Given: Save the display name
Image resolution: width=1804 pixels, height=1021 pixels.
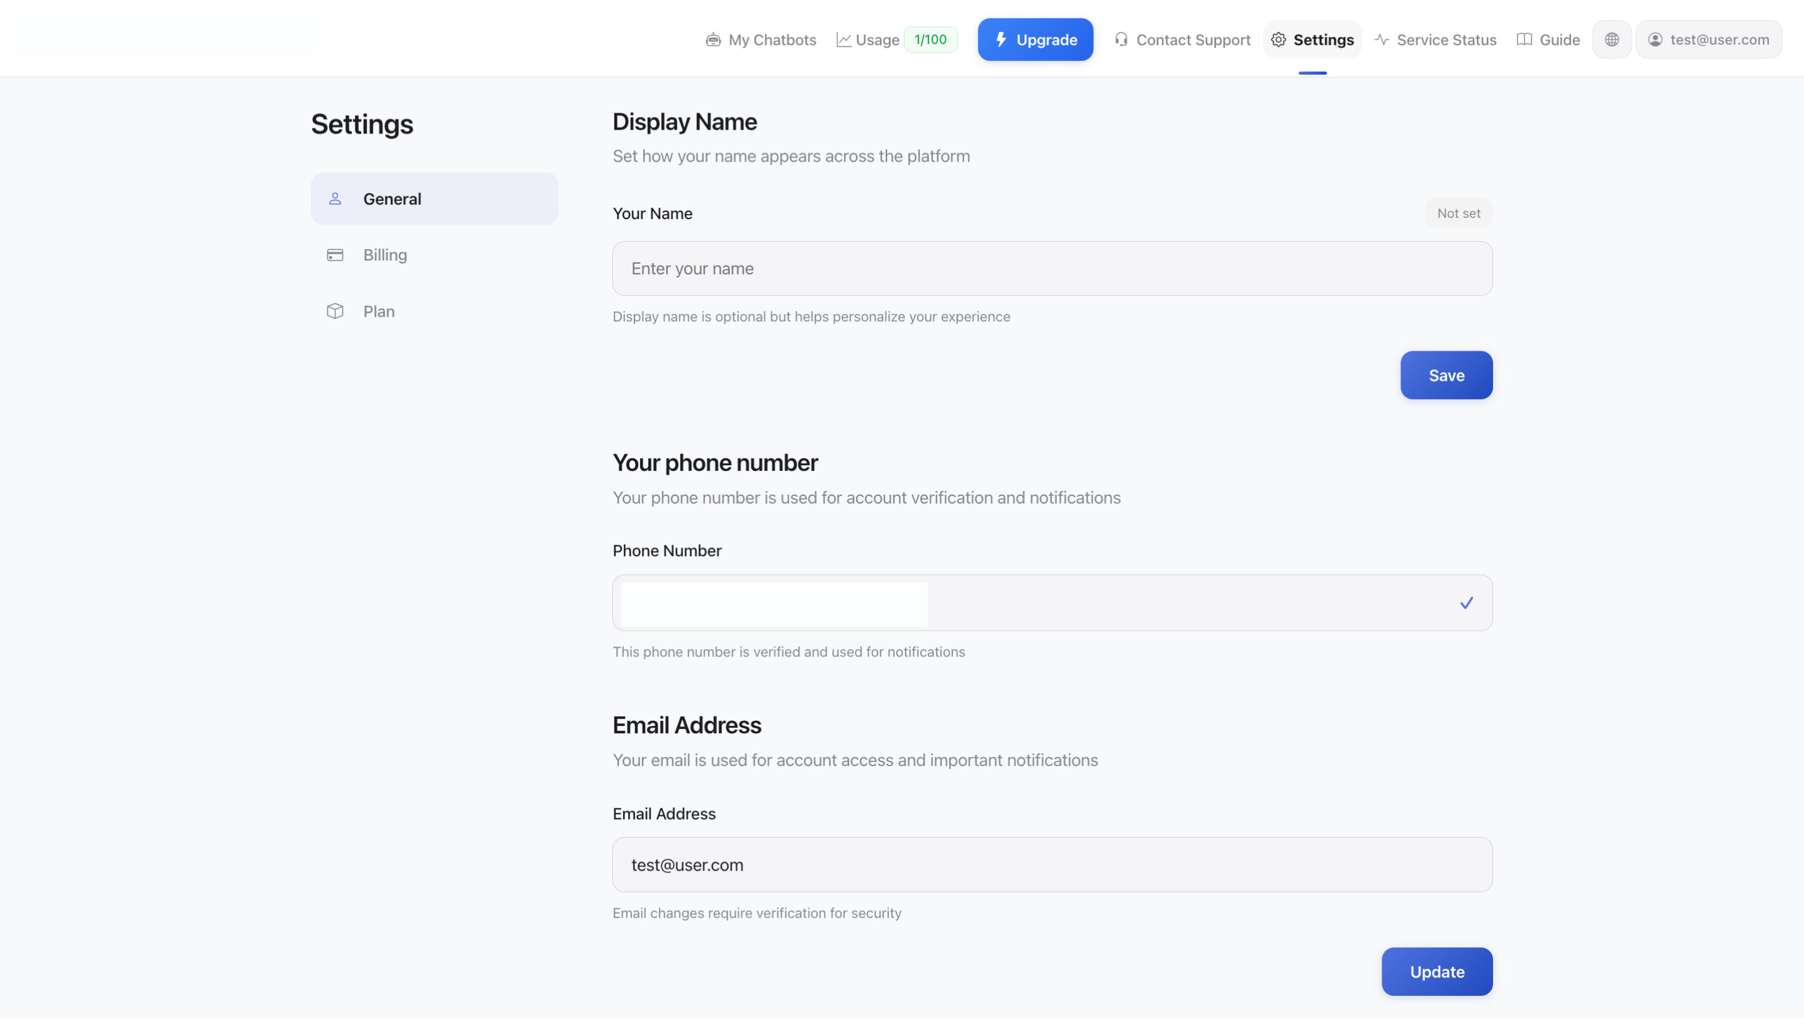Looking at the screenshot, I should click(1446, 375).
